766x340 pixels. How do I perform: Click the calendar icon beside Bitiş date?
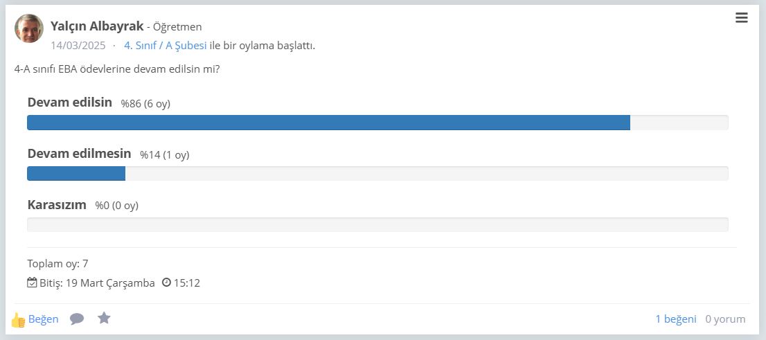point(32,283)
